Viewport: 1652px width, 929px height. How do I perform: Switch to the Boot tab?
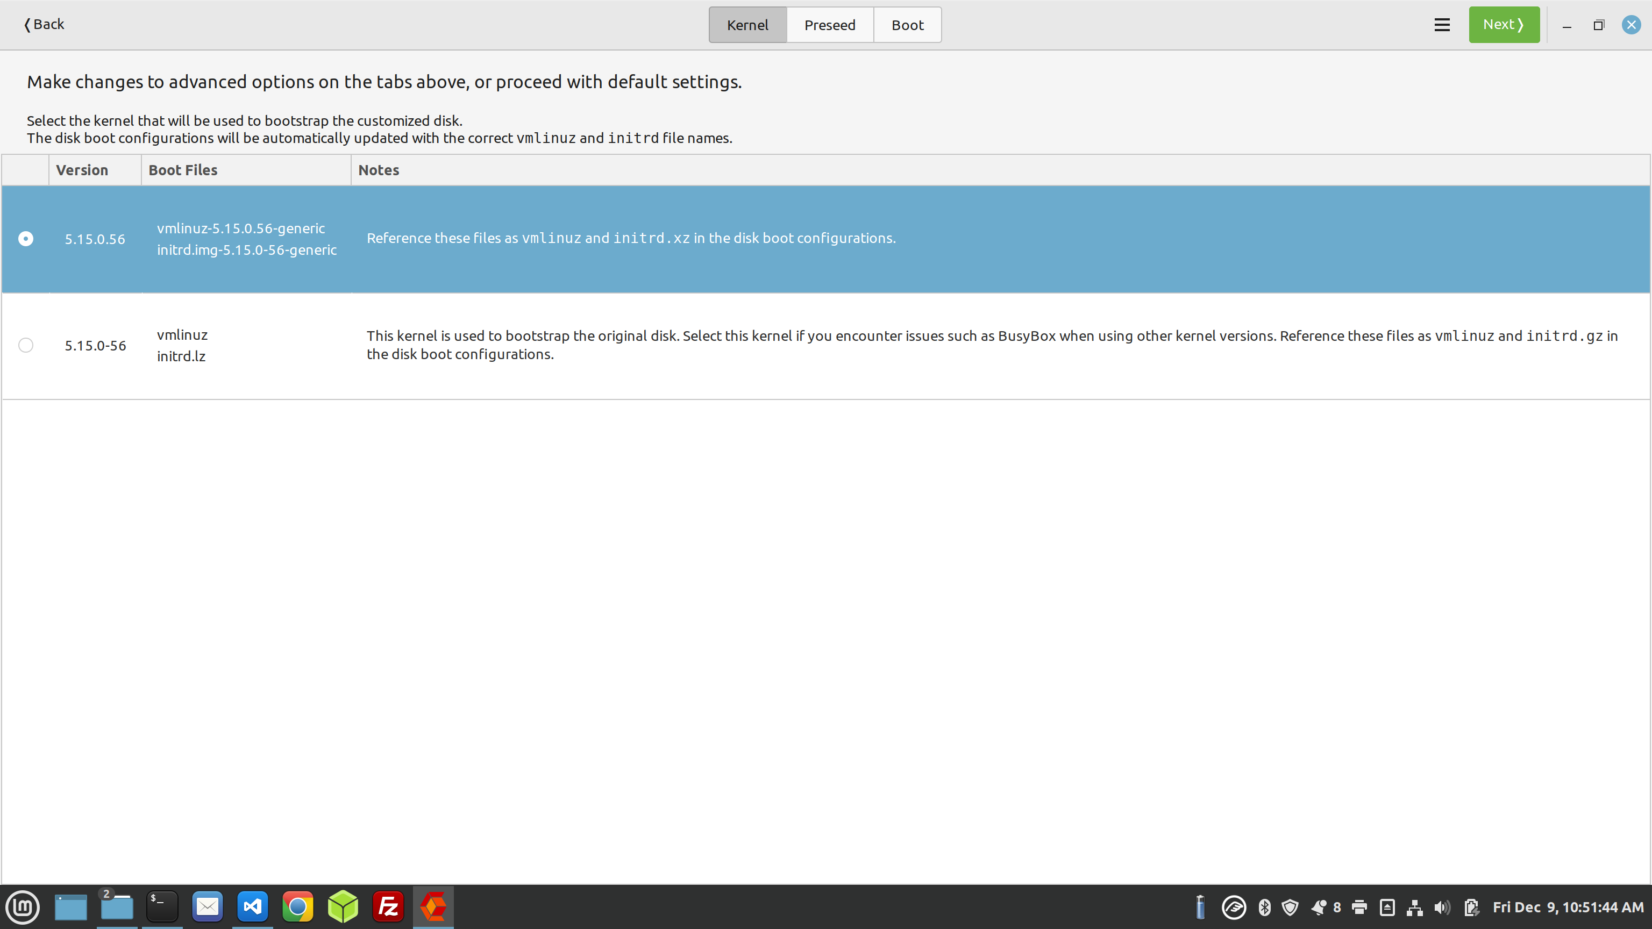click(x=907, y=24)
